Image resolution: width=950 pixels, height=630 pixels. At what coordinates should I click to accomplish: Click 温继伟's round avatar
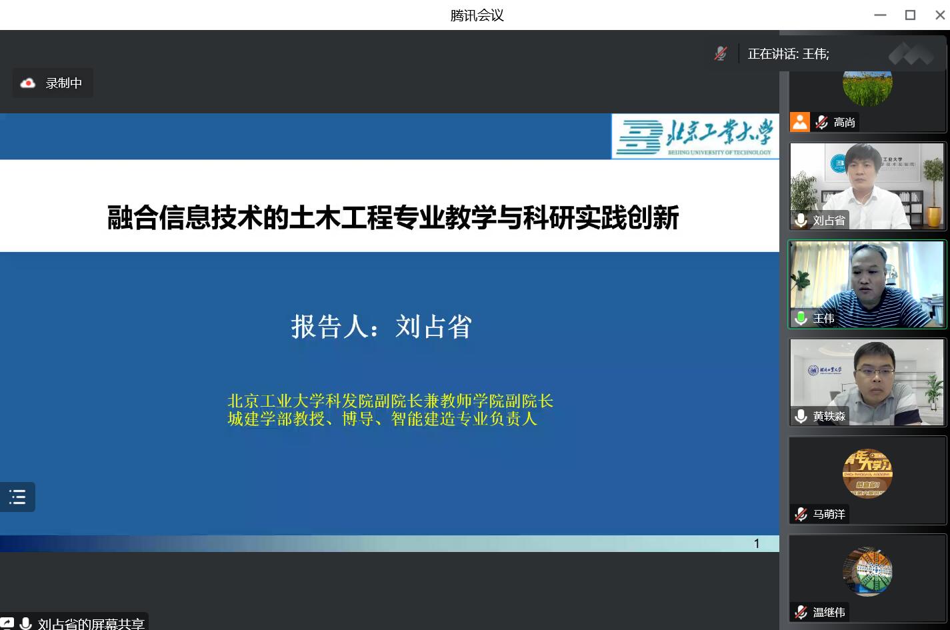point(867,571)
